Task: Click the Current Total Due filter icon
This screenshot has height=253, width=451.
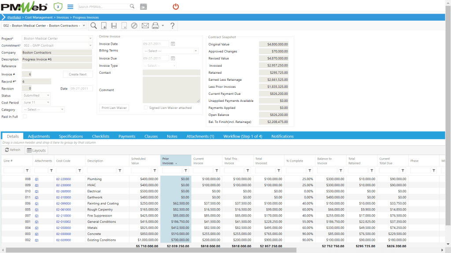Action: pos(403,171)
